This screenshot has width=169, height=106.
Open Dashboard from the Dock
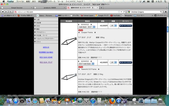click(x=22, y=101)
